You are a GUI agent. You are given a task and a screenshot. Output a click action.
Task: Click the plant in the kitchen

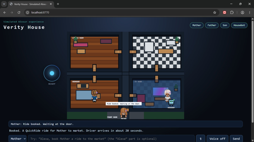click(x=177, y=40)
